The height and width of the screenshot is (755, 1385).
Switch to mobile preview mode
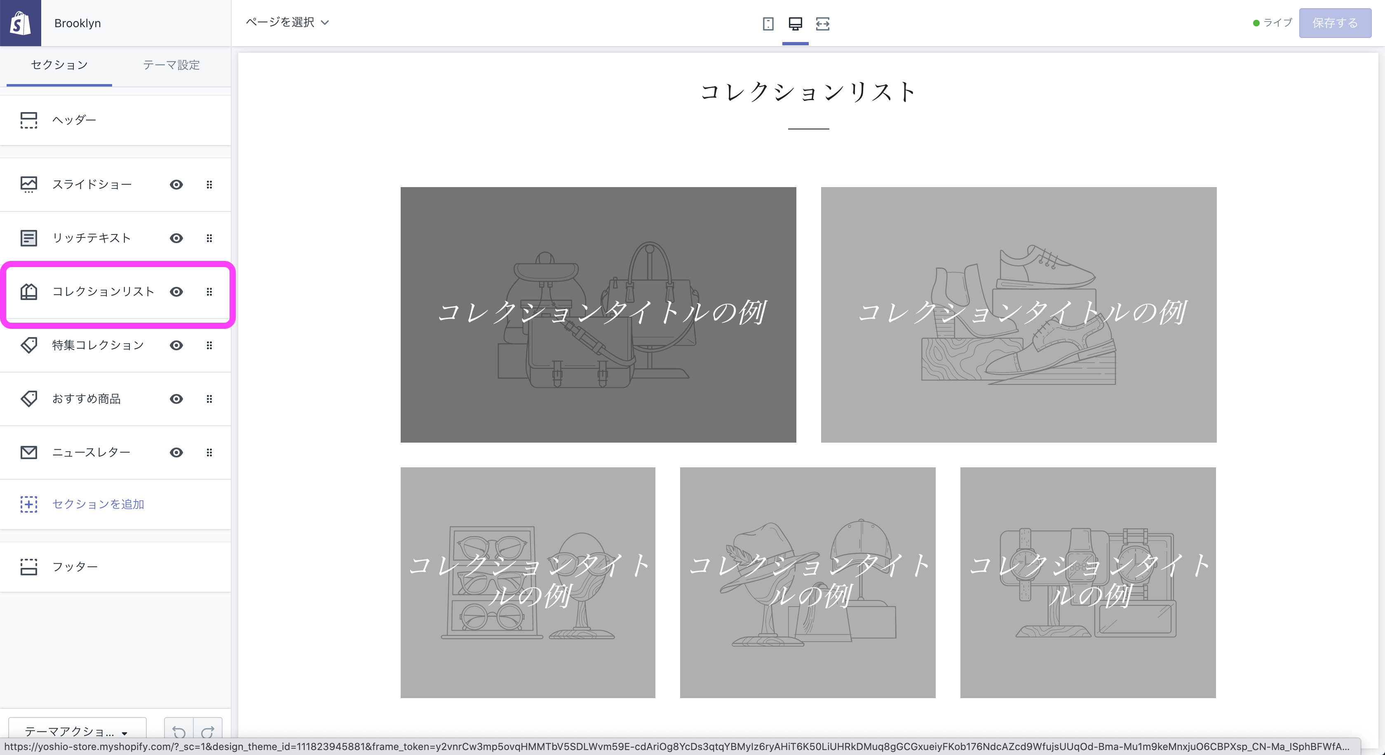click(x=768, y=23)
